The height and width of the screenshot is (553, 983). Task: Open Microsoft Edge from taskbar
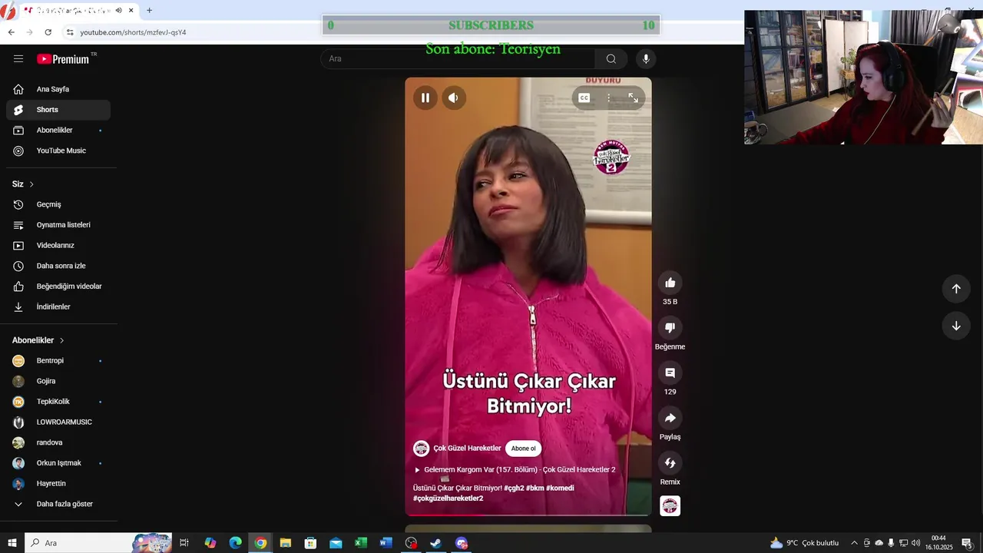(x=235, y=543)
